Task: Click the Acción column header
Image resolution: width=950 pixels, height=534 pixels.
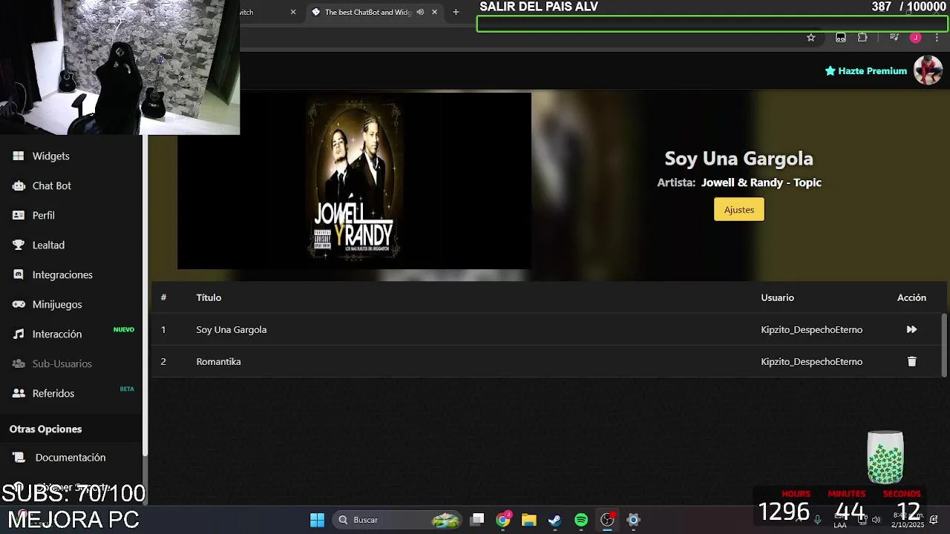Action: coord(911,297)
